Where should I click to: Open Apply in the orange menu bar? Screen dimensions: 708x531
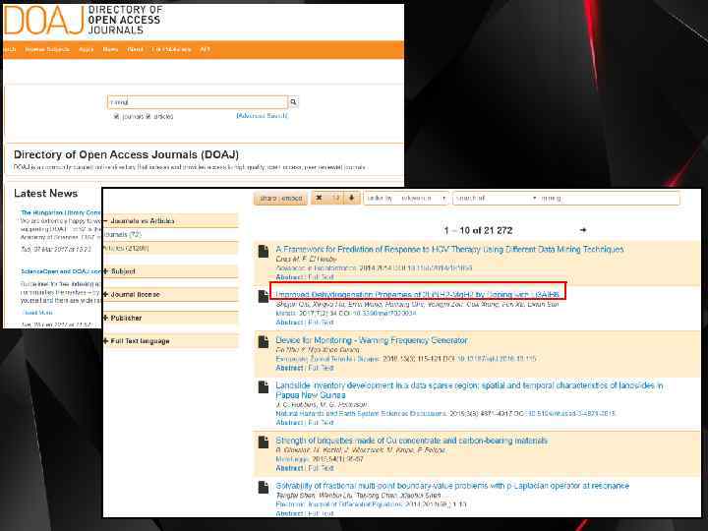[86, 49]
